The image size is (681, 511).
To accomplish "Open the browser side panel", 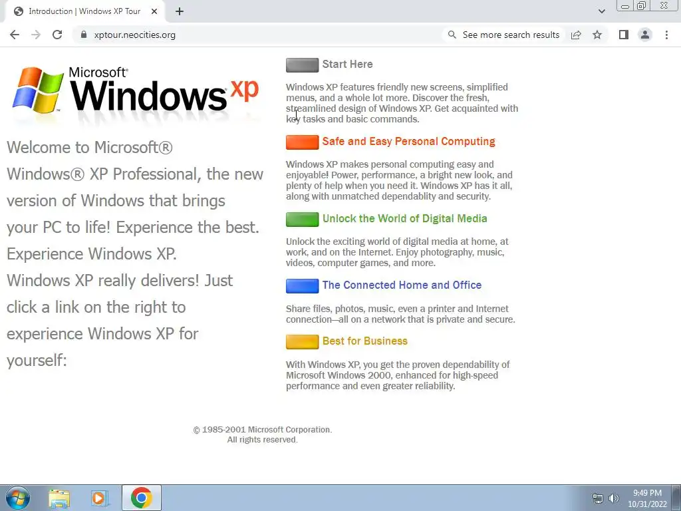I will point(624,35).
